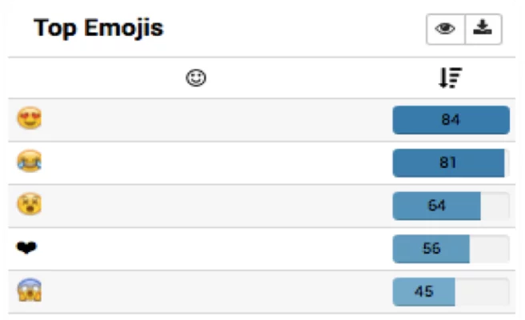This screenshot has height=320, width=525.
Task: Click the bar showing 81
Action: tap(448, 162)
